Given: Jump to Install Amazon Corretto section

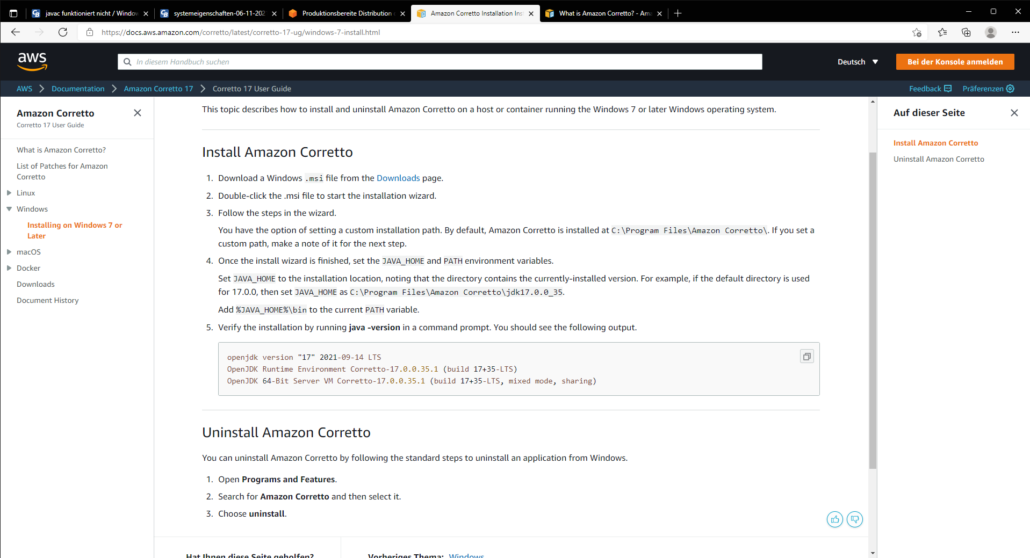Looking at the screenshot, I should [x=935, y=143].
